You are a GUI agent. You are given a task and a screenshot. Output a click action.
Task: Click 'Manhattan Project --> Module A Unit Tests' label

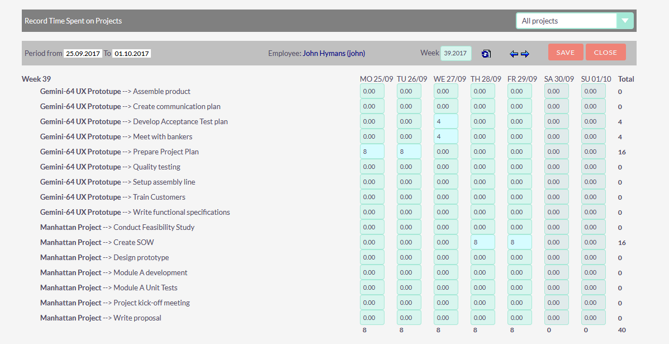pos(109,288)
